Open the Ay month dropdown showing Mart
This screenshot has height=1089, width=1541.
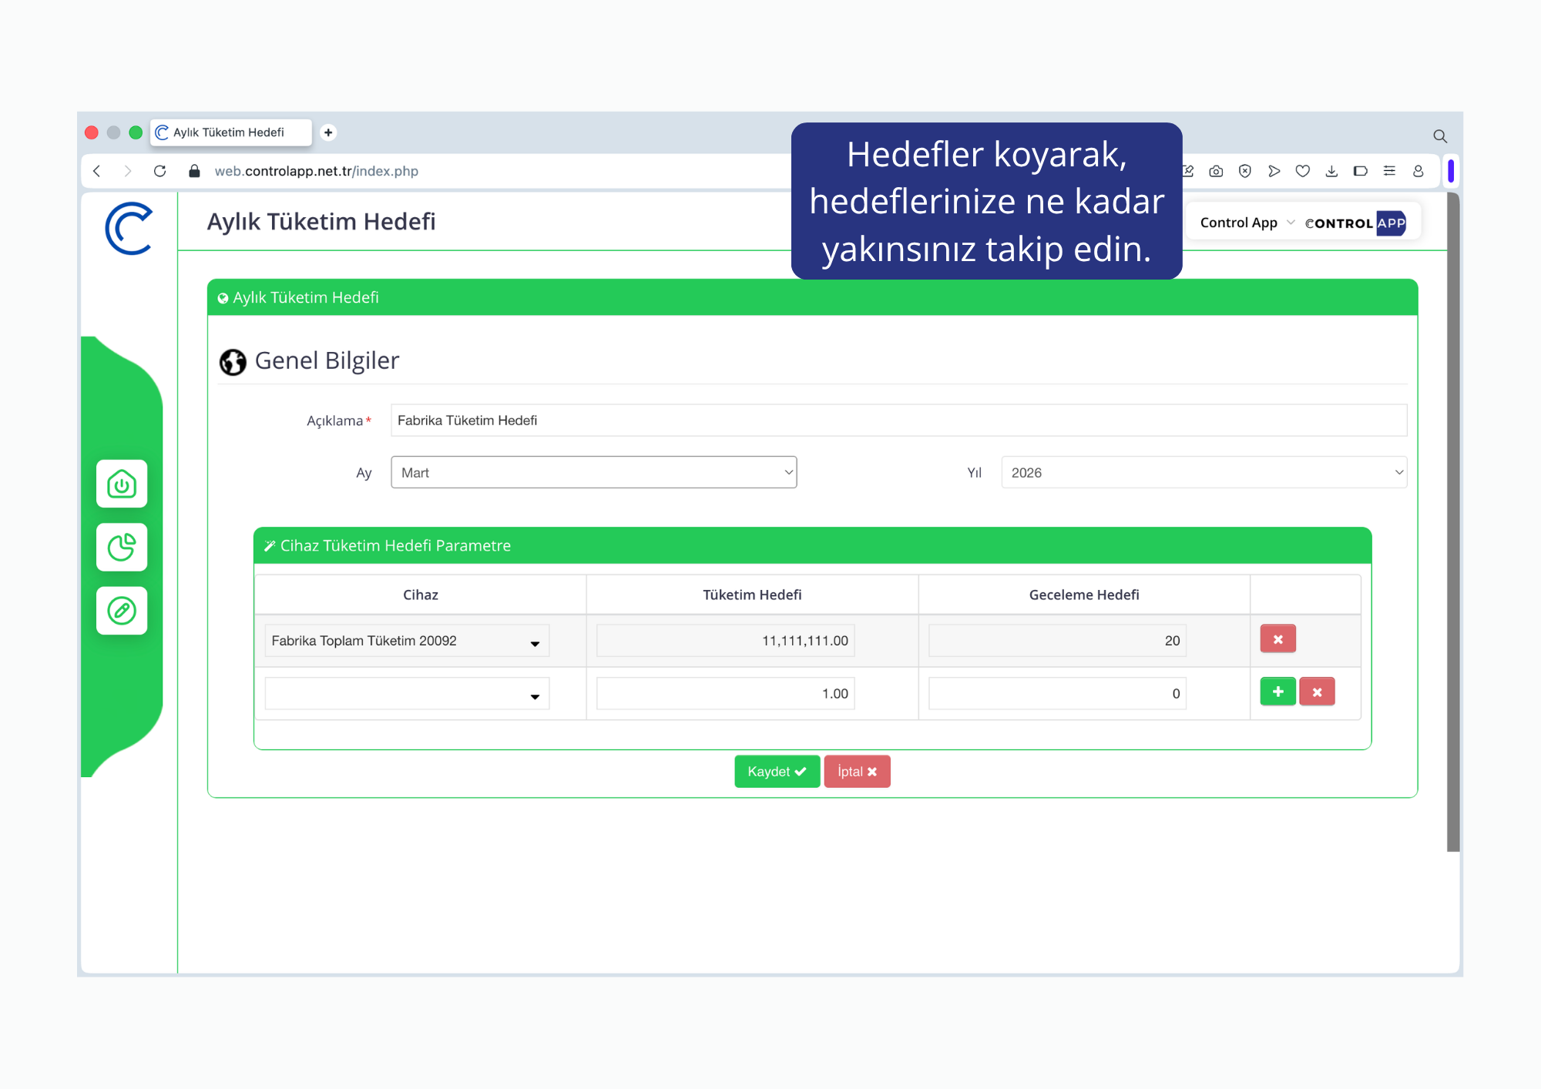tap(594, 472)
